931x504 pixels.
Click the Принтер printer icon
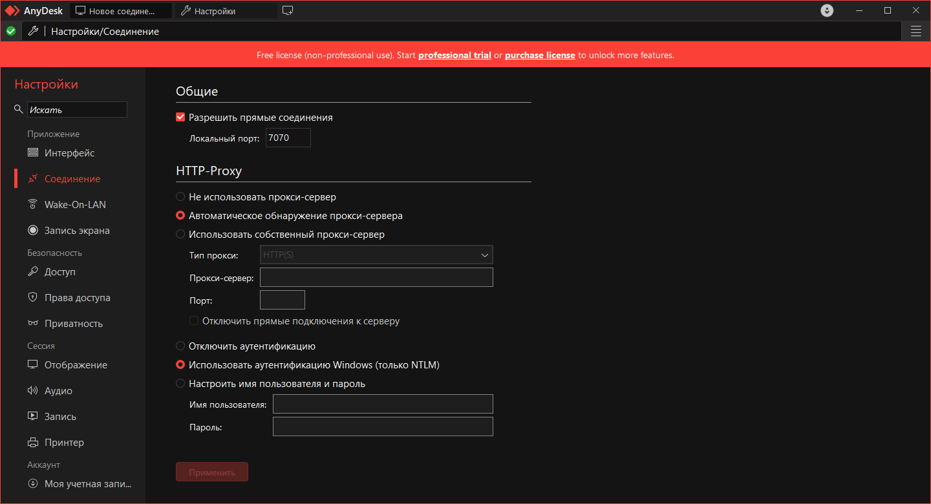click(32, 443)
